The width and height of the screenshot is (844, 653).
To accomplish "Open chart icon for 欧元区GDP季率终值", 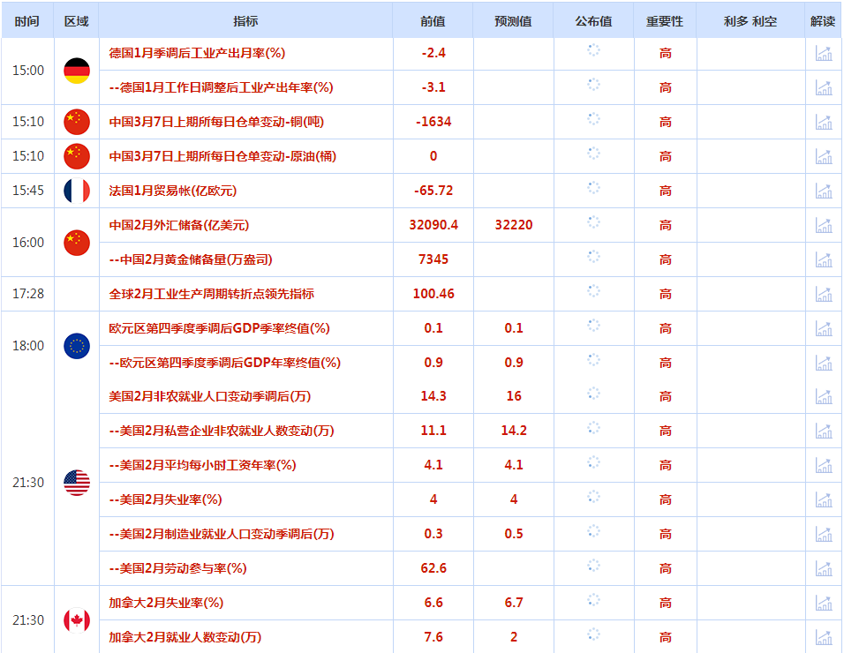I will pyautogui.click(x=824, y=328).
